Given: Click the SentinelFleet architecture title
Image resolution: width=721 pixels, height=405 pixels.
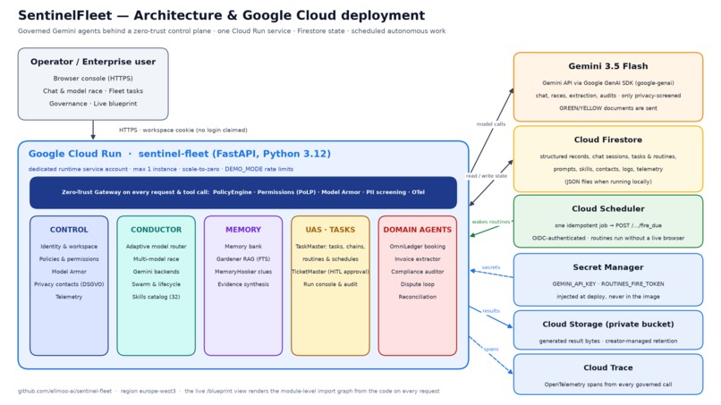Looking at the screenshot, I should pyautogui.click(x=221, y=15).
